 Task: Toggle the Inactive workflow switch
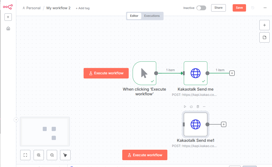click(x=201, y=8)
